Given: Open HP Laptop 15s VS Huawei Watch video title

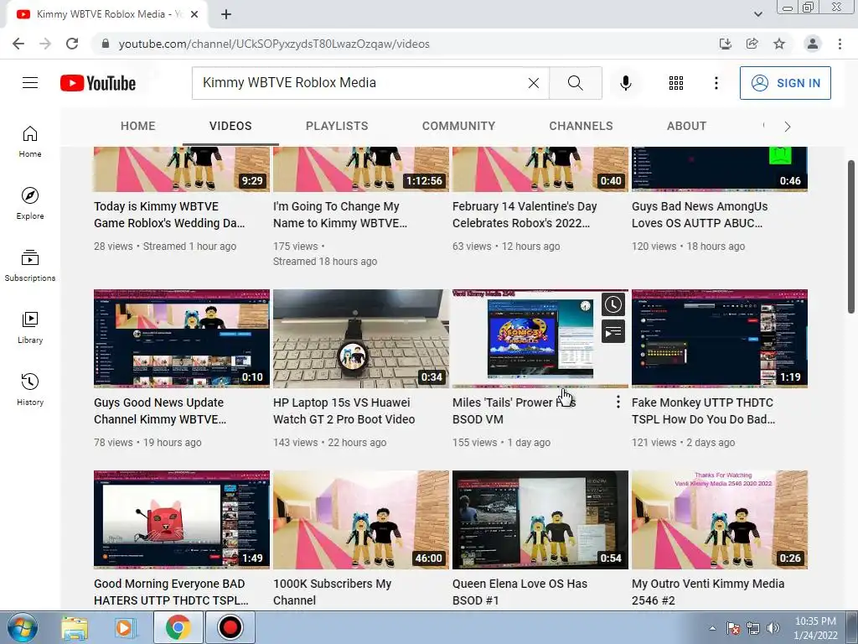Looking at the screenshot, I should click(344, 411).
